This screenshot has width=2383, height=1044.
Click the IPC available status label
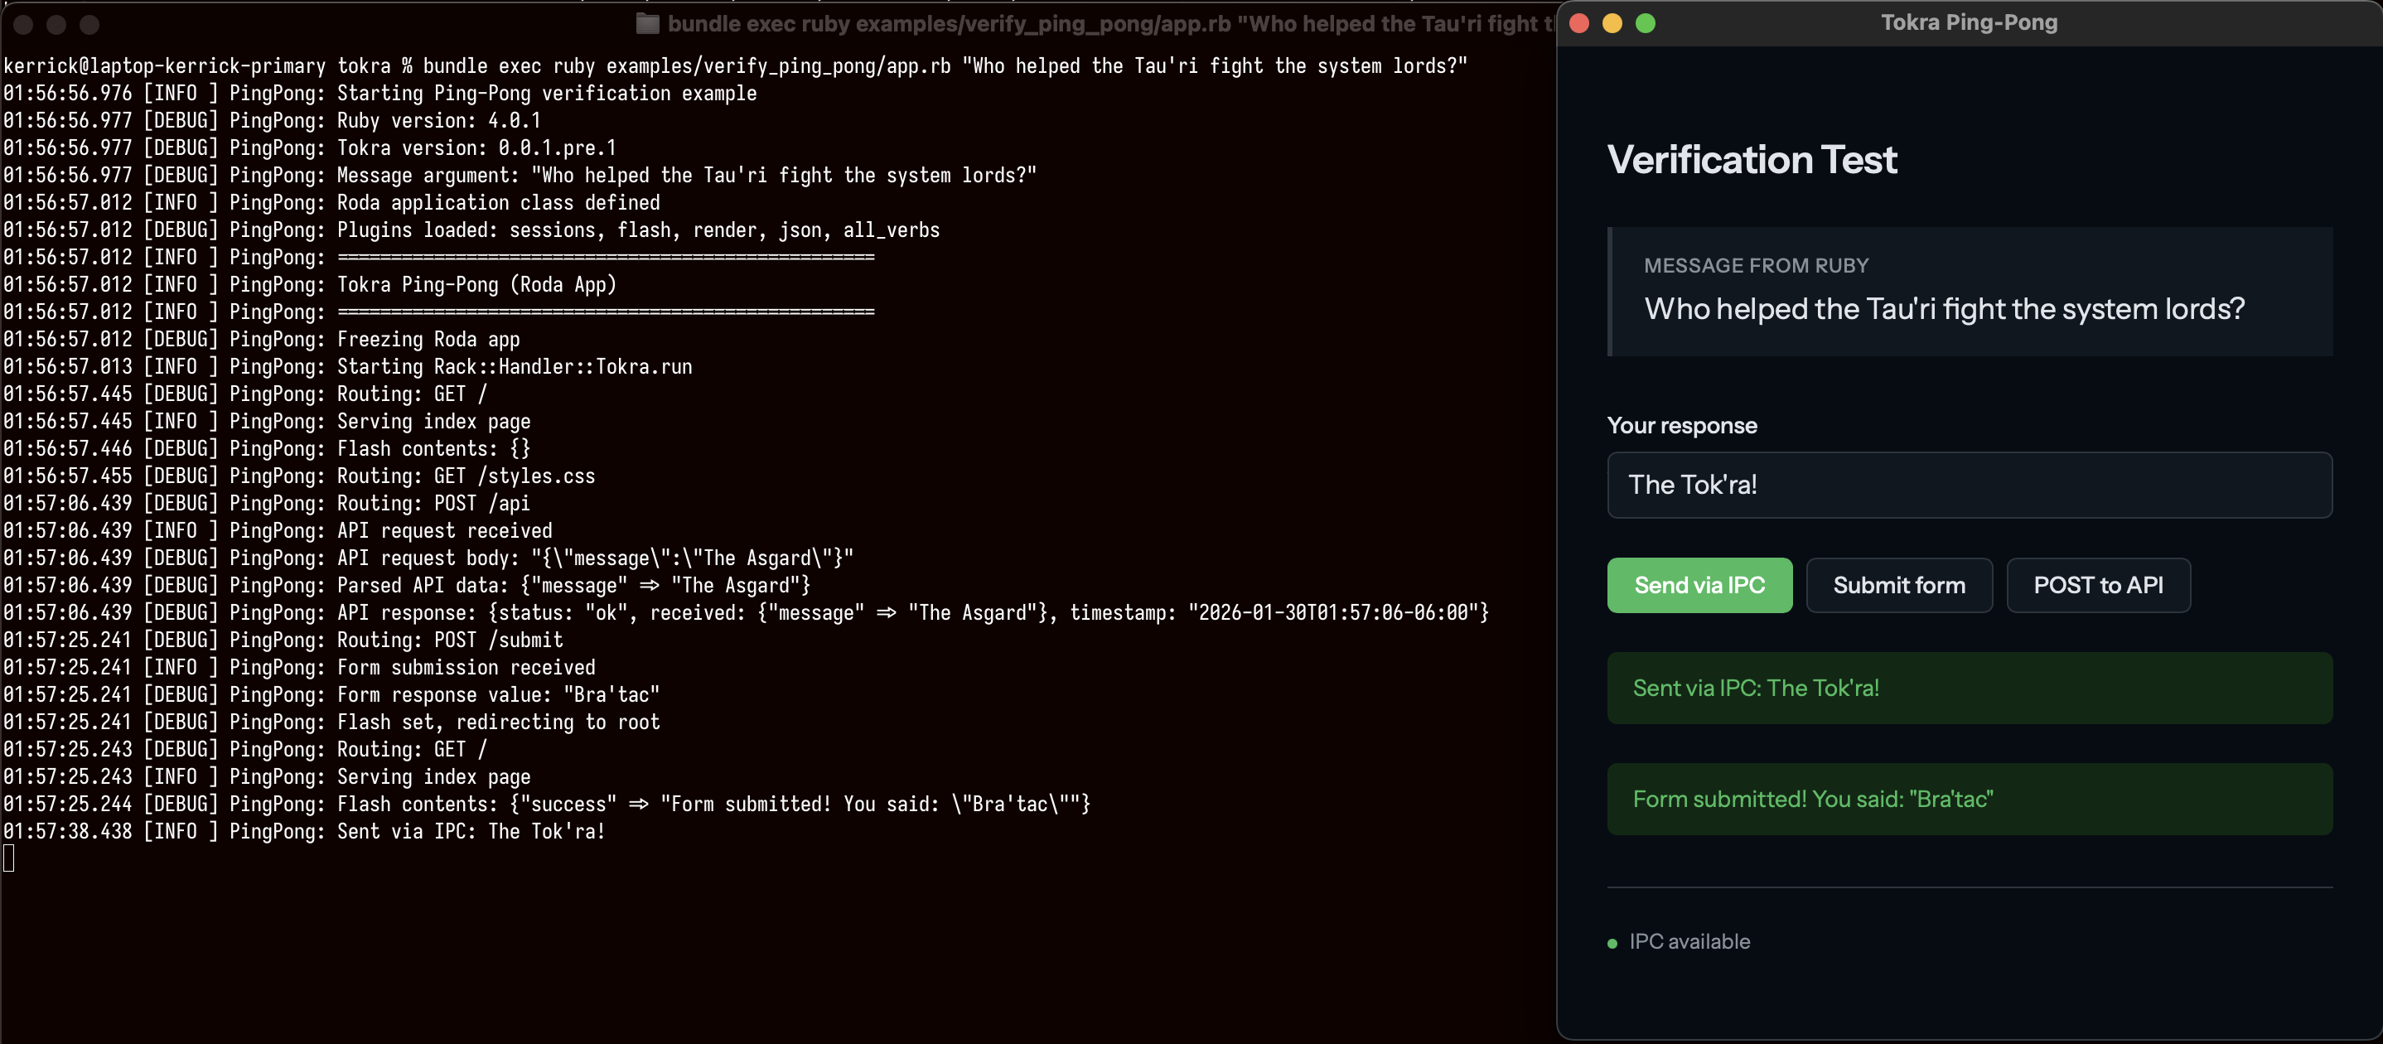click(1689, 941)
